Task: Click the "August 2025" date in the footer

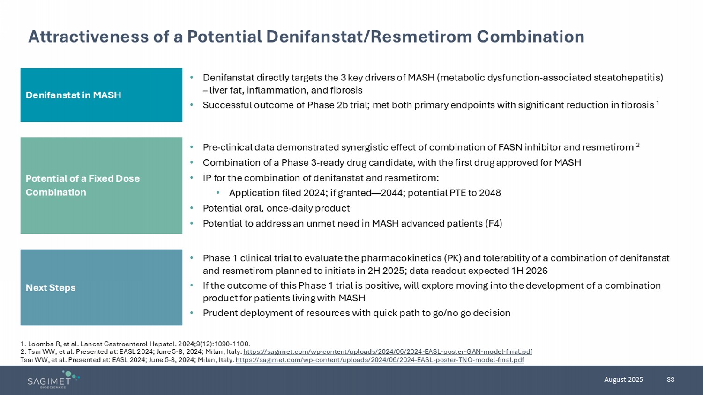Action: click(623, 380)
